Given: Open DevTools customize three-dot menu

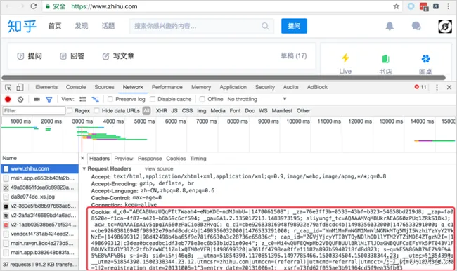Looking at the screenshot, I should click(x=437, y=87).
